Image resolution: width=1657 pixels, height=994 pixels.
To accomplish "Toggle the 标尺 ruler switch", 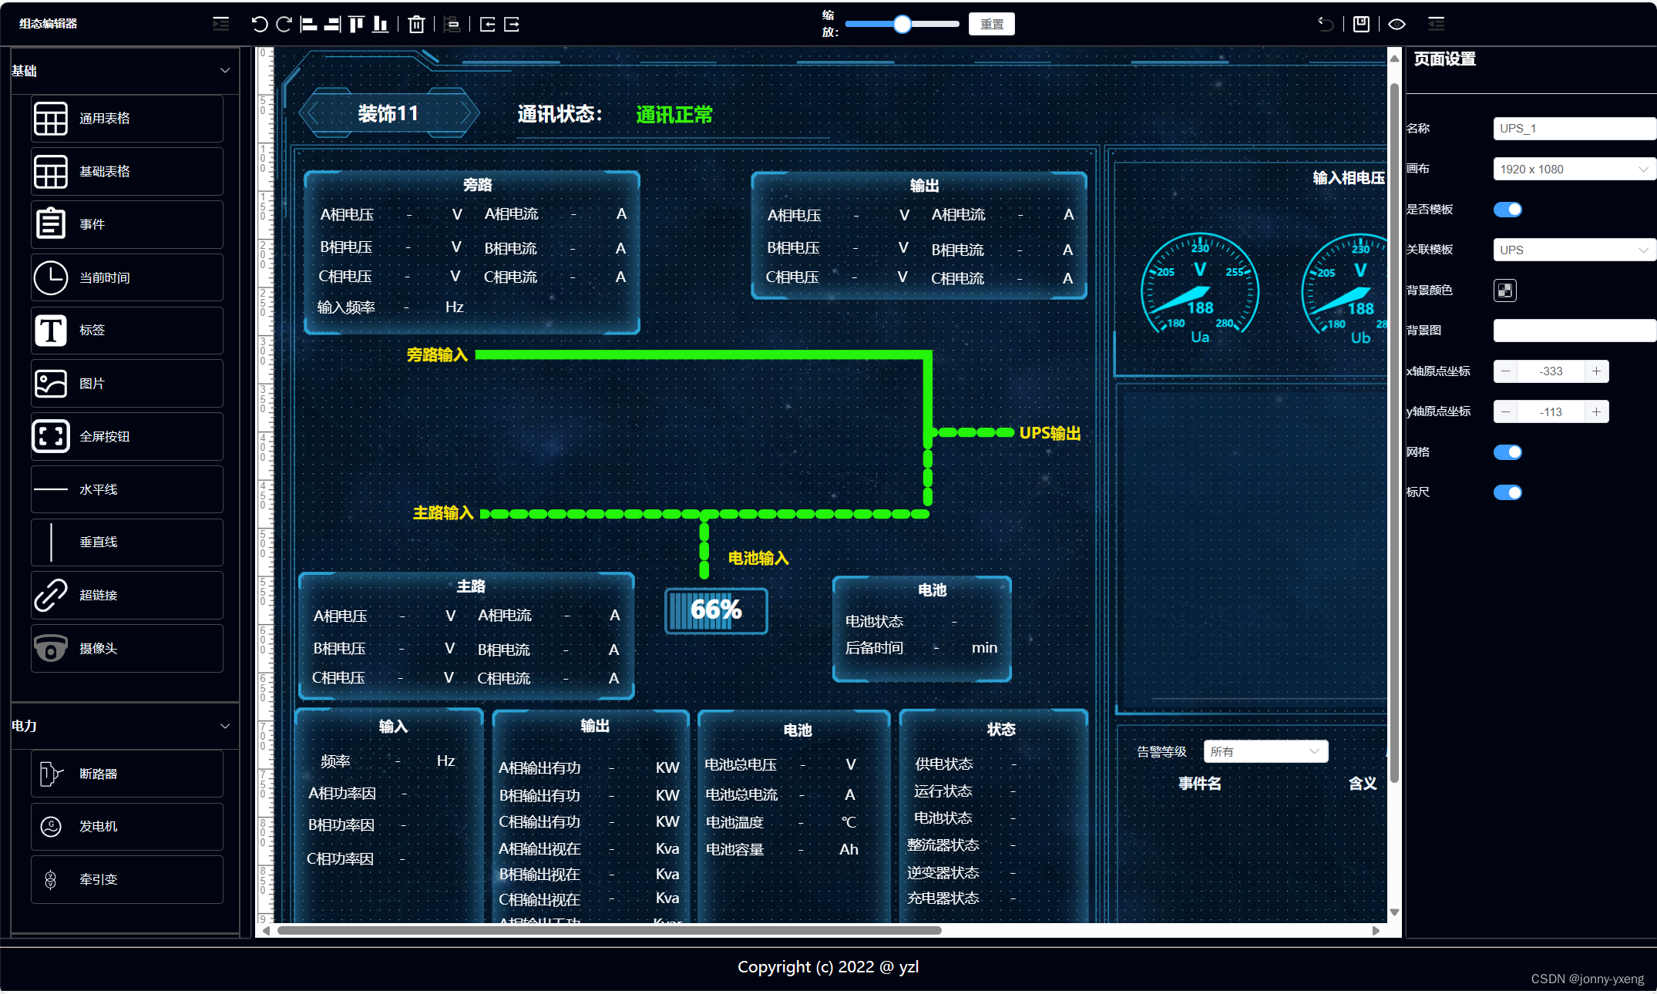I will (1507, 492).
